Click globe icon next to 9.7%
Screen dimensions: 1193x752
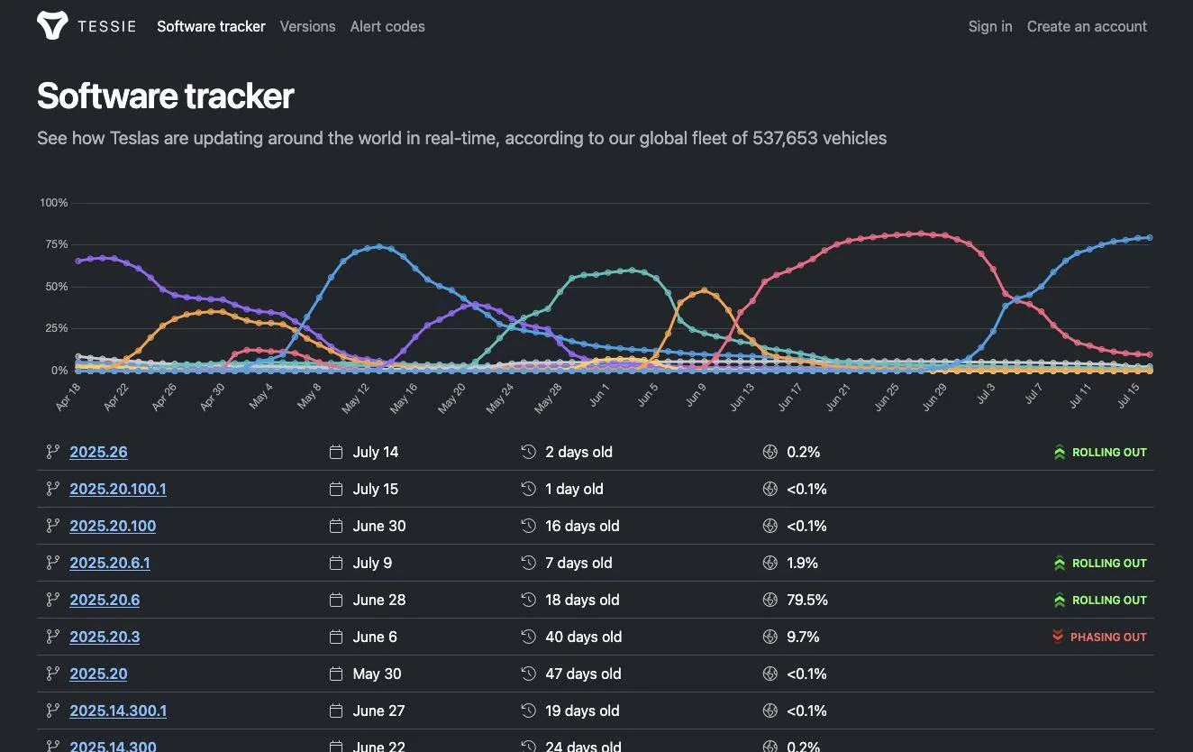[770, 637]
